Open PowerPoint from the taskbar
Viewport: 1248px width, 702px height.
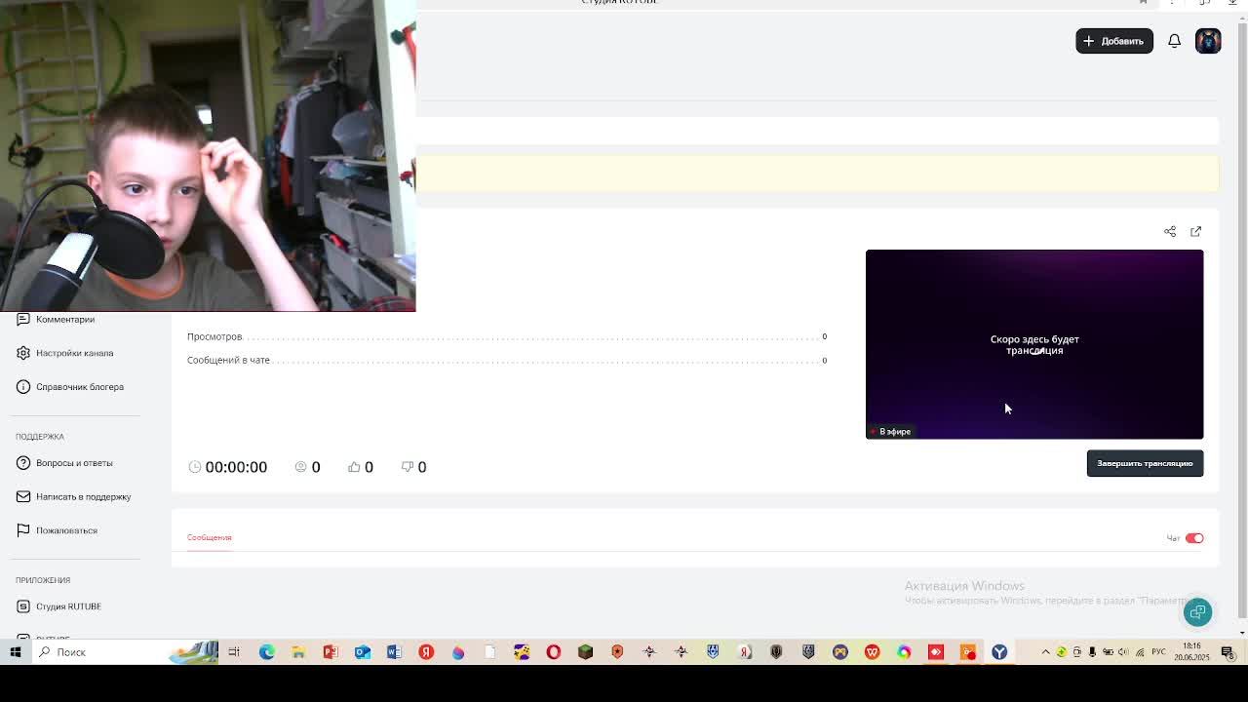[x=331, y=652]
